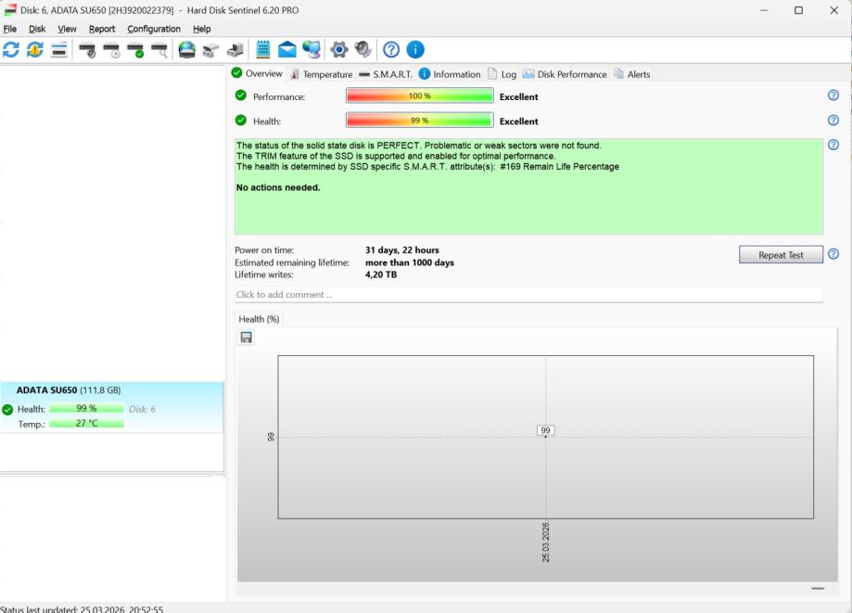Click the speaker sound toolbar icon
Image resolution: width=852 pixels, height=613 pixels.
pos(362,50)
